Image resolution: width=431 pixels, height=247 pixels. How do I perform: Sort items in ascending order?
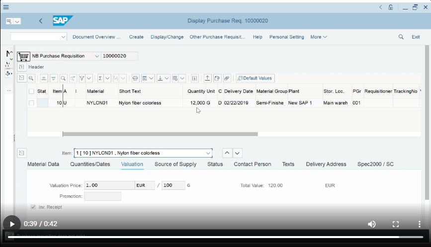[44, 79]
